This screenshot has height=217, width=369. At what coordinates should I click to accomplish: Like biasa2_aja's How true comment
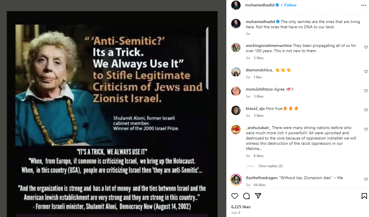(x=366, y=110)
